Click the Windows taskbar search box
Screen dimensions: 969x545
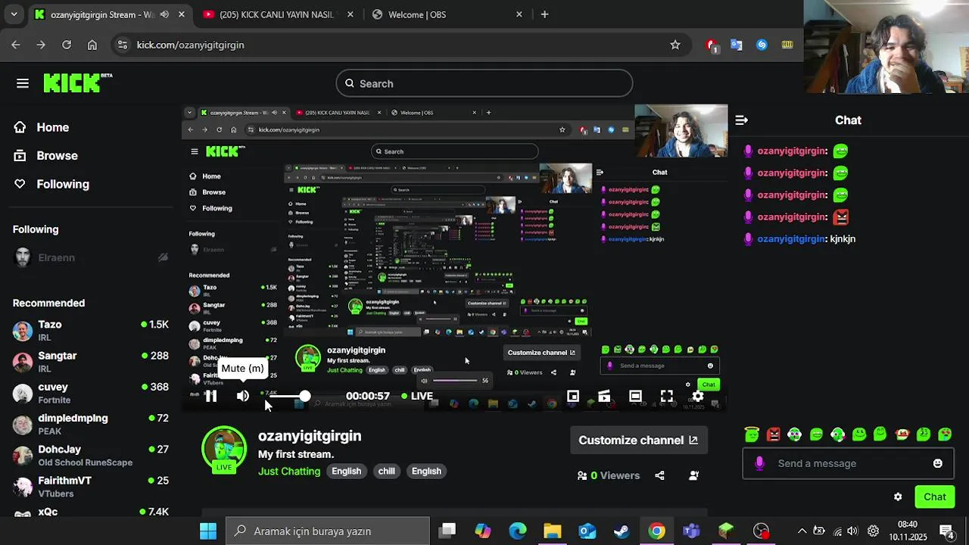point(328,531)
